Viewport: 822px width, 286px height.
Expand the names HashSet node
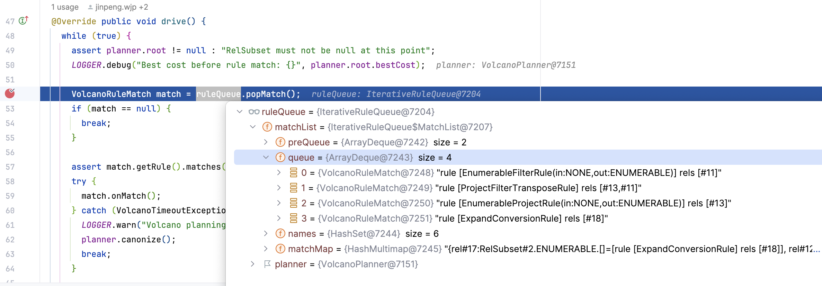[x=266, y=234]
